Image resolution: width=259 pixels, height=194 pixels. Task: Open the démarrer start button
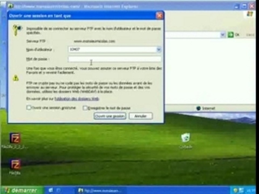pos(22,190)
